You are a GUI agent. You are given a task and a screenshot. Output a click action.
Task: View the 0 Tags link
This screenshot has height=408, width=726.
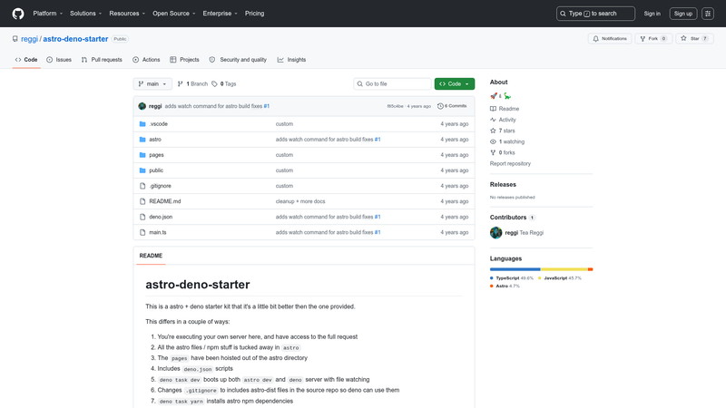(224, 83)
